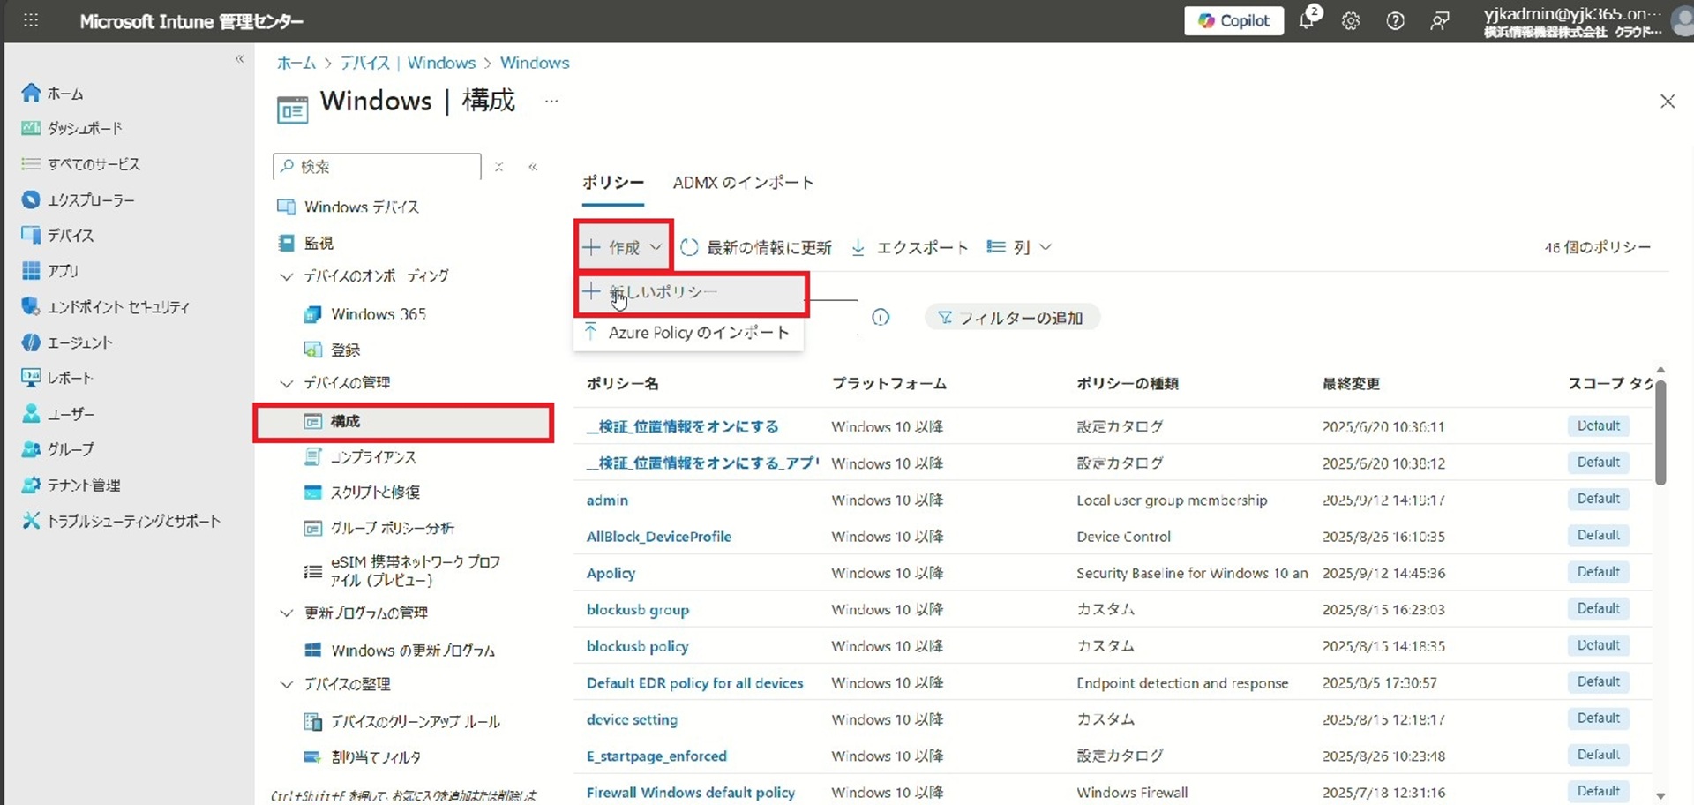The image size is (1694, 805).
Task: Select コンプライアンス in the device menu
Action: (x=372, y=457)
